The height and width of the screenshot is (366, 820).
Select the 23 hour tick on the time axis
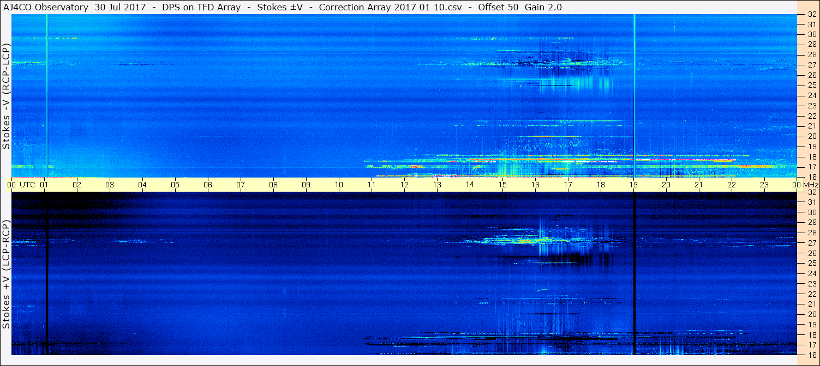point(764,185)
